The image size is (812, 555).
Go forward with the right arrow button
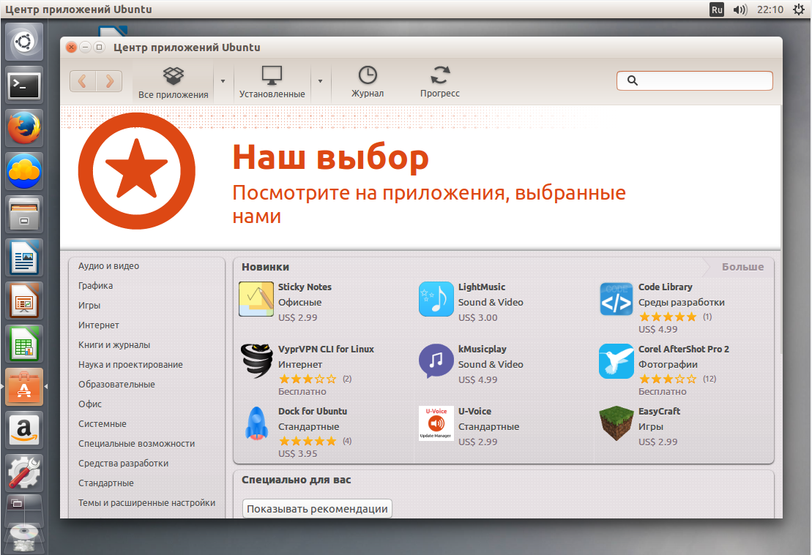(109, 81)
